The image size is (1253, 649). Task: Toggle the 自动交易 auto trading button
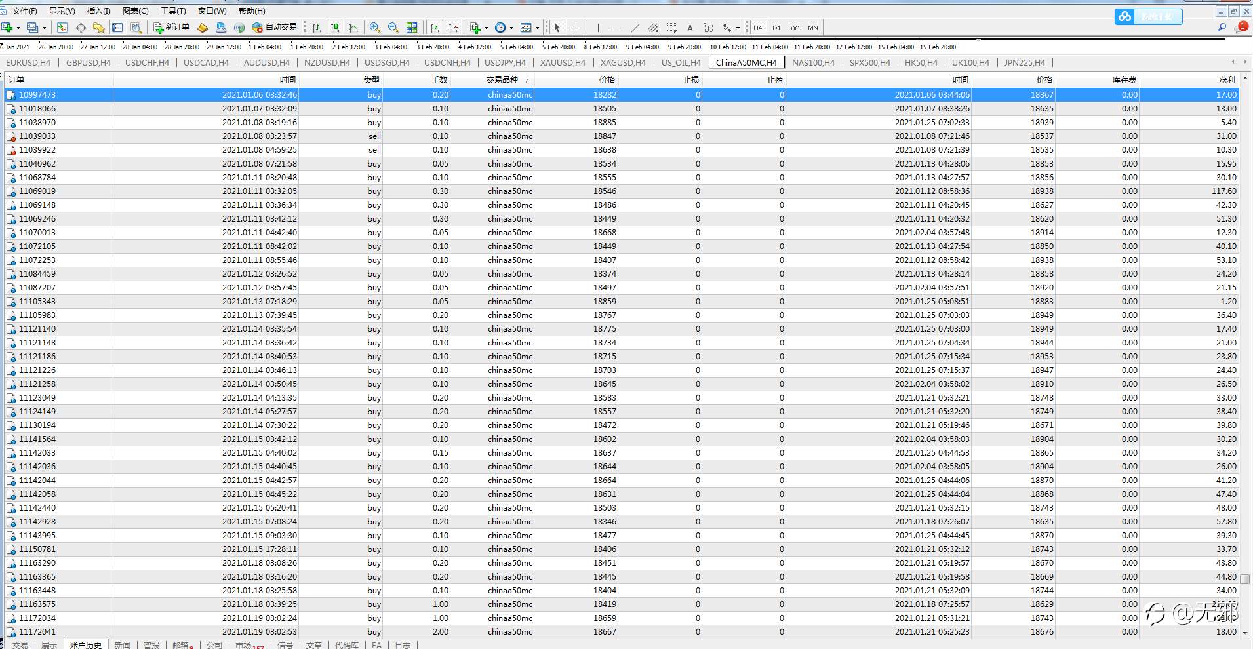click(x=274, y=28)
